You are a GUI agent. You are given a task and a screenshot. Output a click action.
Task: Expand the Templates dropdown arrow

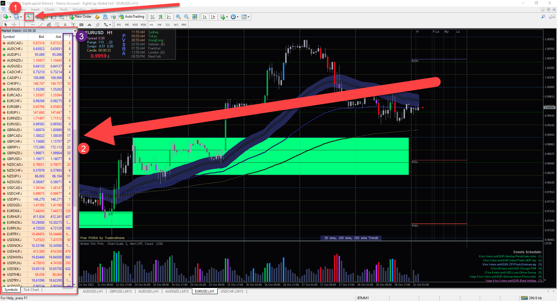(x=249, y=17)
